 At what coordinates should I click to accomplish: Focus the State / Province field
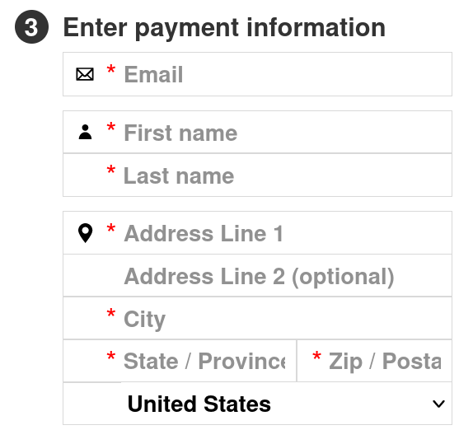click(x=180, y=361)
